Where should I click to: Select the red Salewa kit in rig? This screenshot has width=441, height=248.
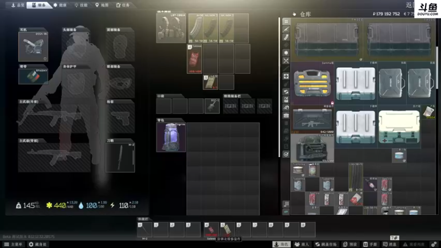195,59
